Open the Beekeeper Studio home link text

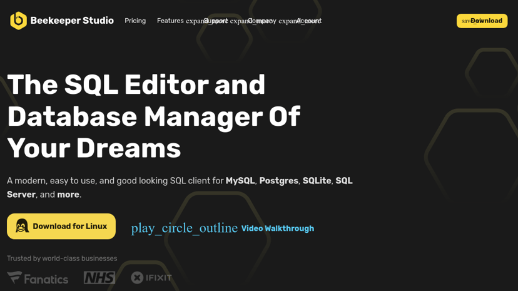(x=72, y=21)
